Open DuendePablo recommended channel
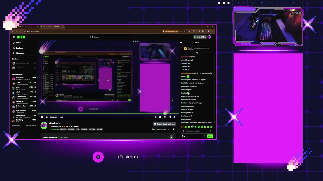The image size is (323, 181). click(x=24, y=97)
